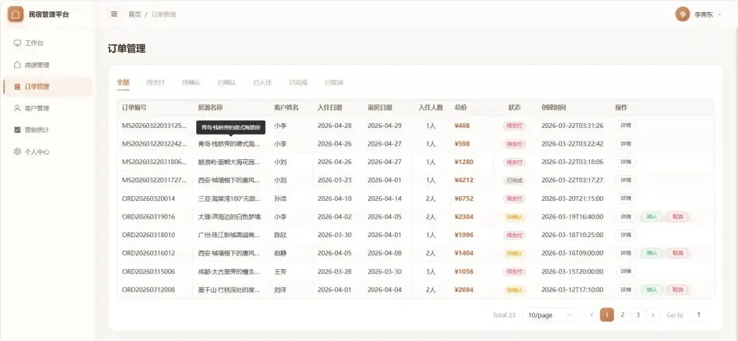Click the Total 23 label
Image resolution: width=738 pixels, height=341 pixels.
pyautogui.click(x=504, y=315)
